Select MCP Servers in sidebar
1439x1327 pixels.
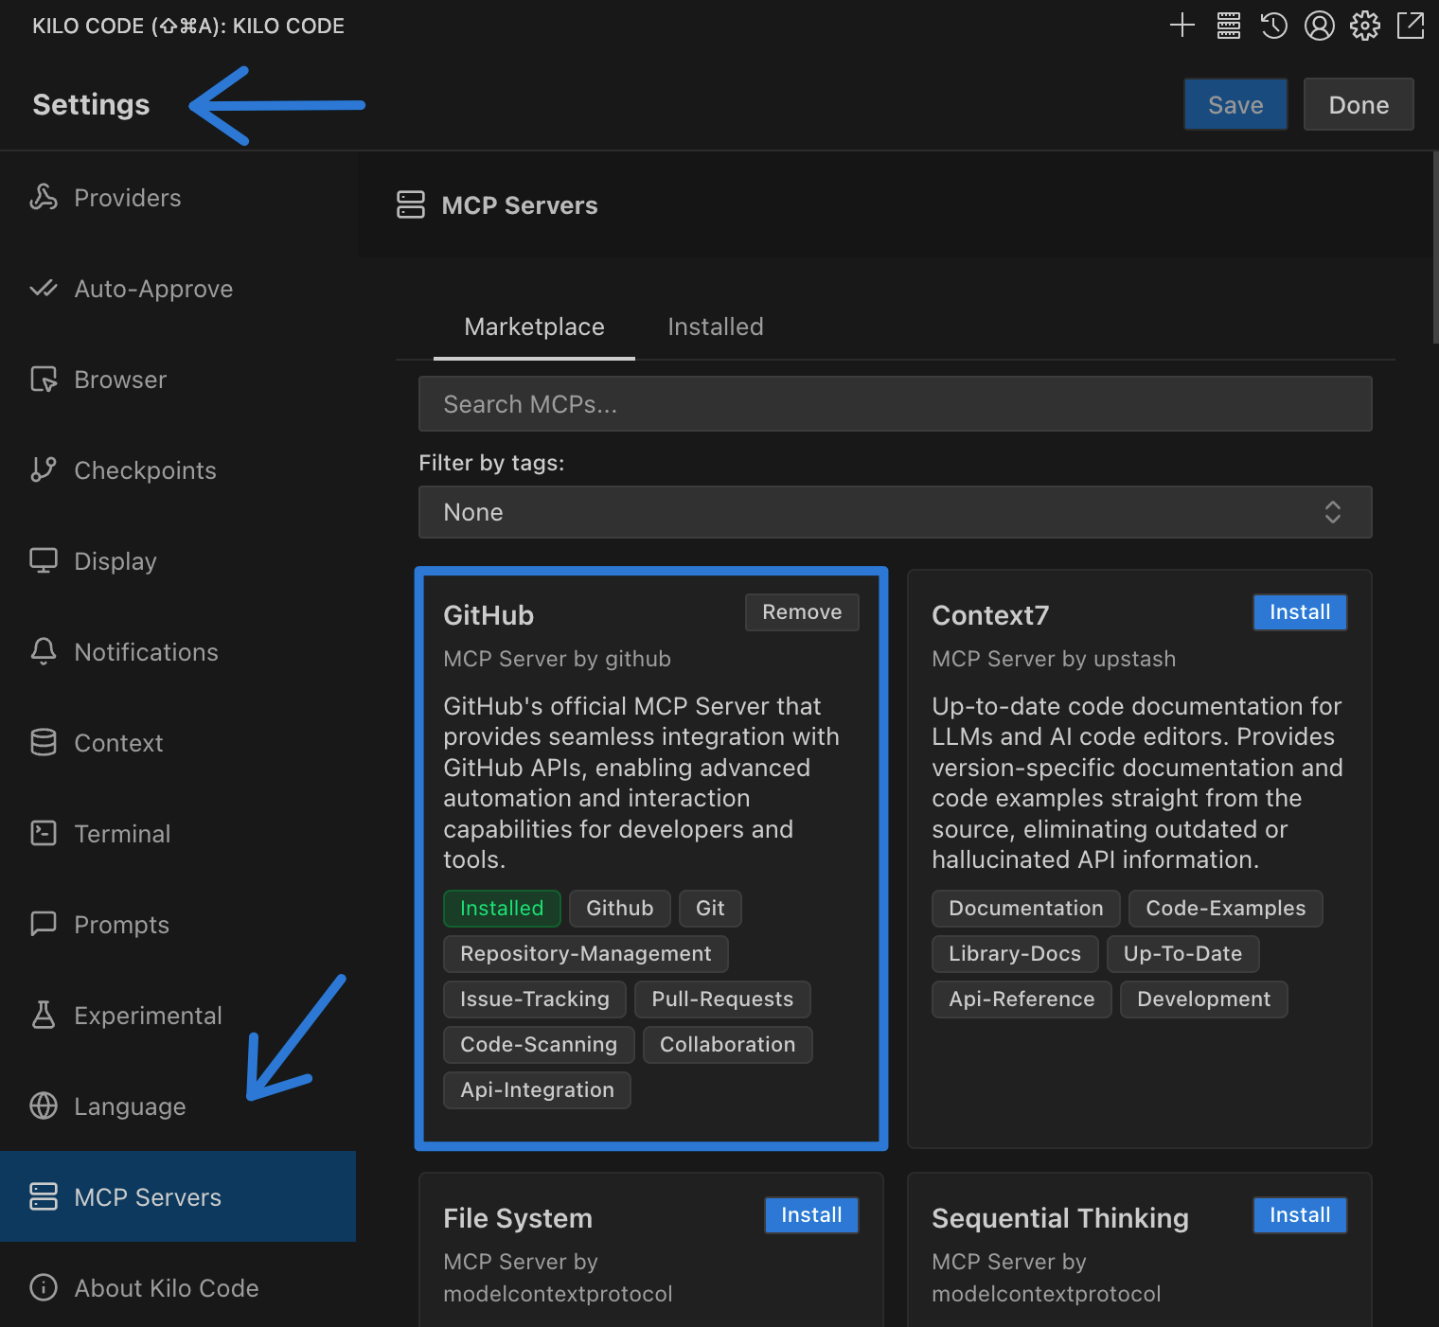tap(178, 1196)
